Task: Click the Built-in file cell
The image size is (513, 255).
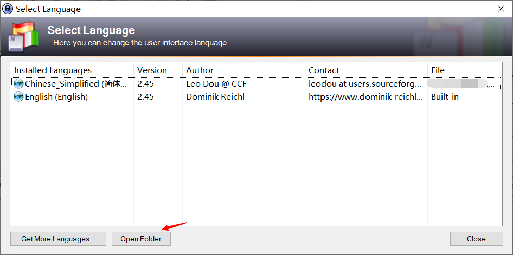Action: (445, 97)
